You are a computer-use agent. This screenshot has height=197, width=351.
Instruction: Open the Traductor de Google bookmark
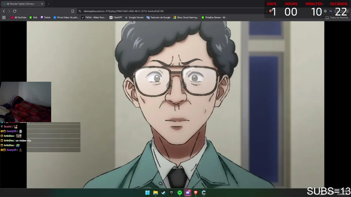click(158, 18)
